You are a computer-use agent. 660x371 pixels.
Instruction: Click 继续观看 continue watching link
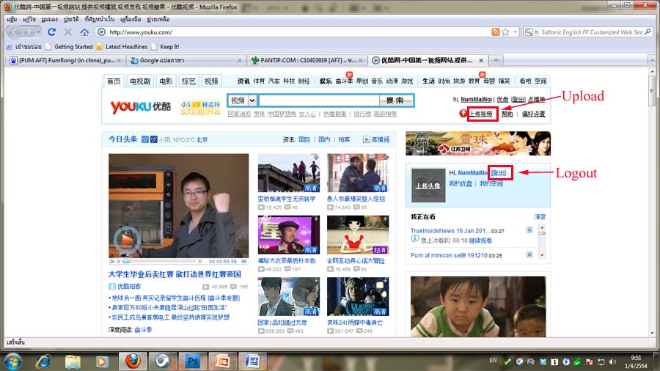[x=480, y=241]
